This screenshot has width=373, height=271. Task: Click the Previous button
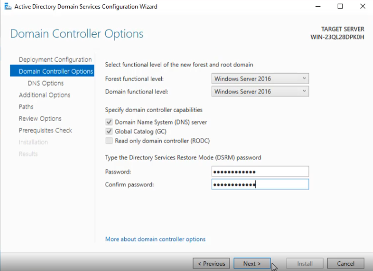211,263
